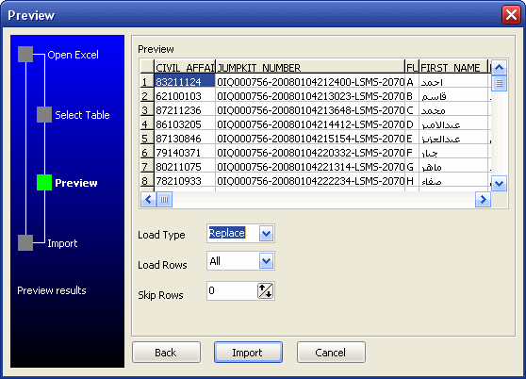Click the FIRST_NAME column header
Viewport: 526px width, 379px height.
(453, 67)
